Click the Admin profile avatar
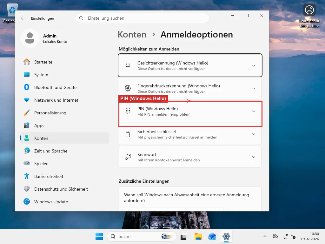The width and height of the screenshot is (325, 244). tap(30, 38)
